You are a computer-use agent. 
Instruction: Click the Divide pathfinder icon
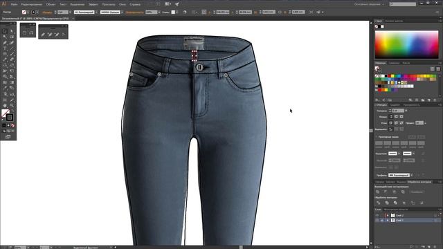[x=379, y=203]
